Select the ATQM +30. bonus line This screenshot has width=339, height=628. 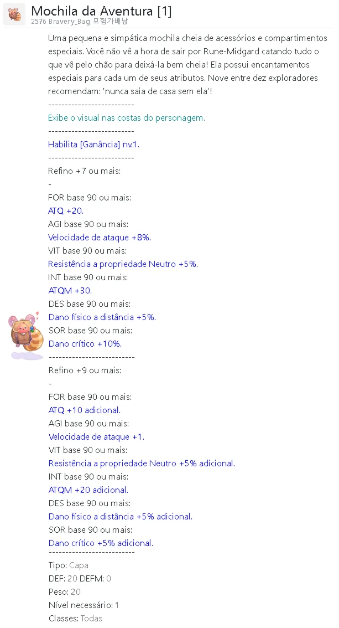pyautogui.click(x=70, y=290)
